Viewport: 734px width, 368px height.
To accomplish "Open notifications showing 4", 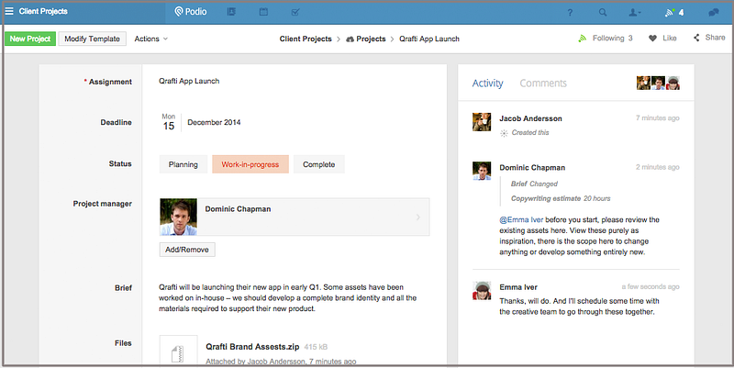I will [674, 13].
